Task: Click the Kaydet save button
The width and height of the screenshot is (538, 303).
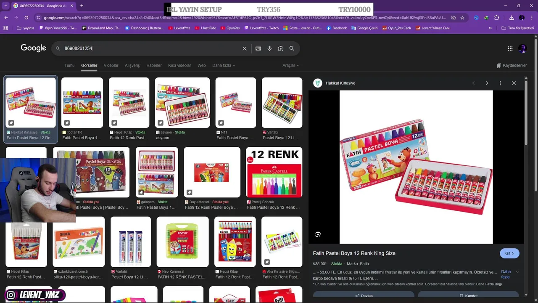Action: pos(468,295)
